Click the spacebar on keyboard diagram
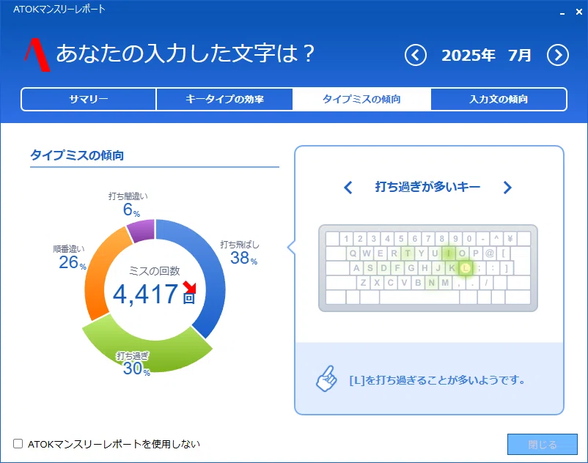The height and width of the screenshot is (463, 588). click(x=419, y=297)
